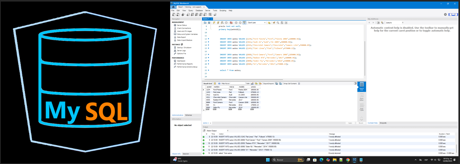Run EXPLAIN on the current statement
Viewport: 460px width, 164px height.
[222, 23]
